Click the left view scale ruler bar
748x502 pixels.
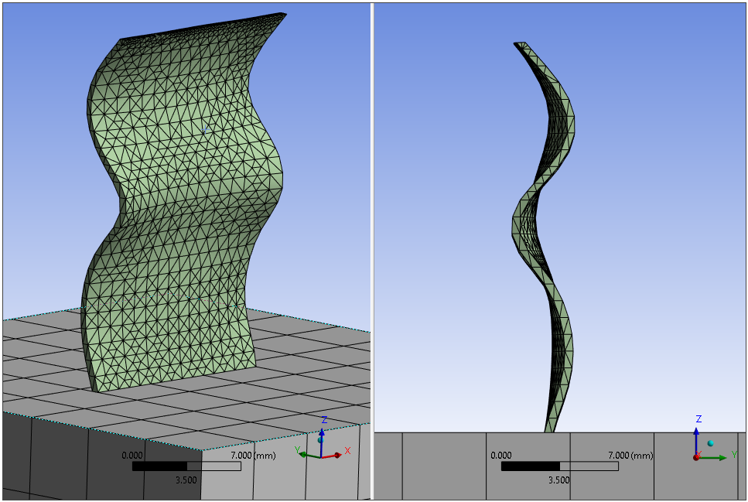186,466
